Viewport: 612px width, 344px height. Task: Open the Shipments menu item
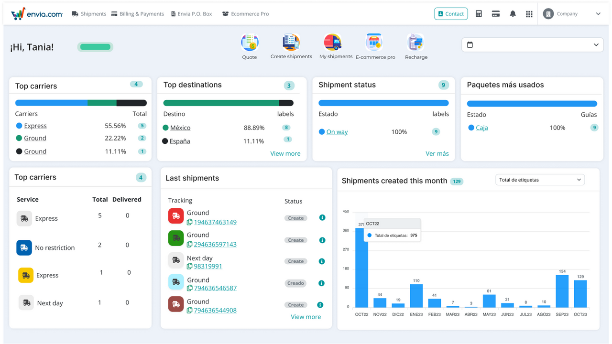[89, 14]
